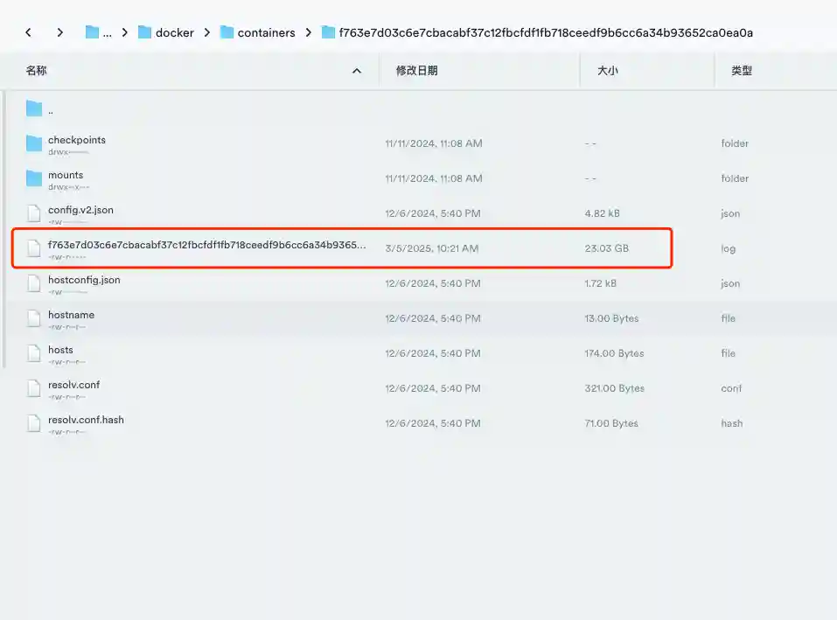The height and width of the screenshot is (620, 837).
Task: Select the hosts file entry
Action: pos(60,350)
